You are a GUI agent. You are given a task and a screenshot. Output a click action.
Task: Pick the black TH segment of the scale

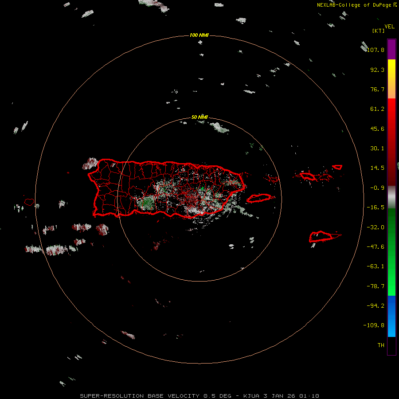click(x=391, y=346)
